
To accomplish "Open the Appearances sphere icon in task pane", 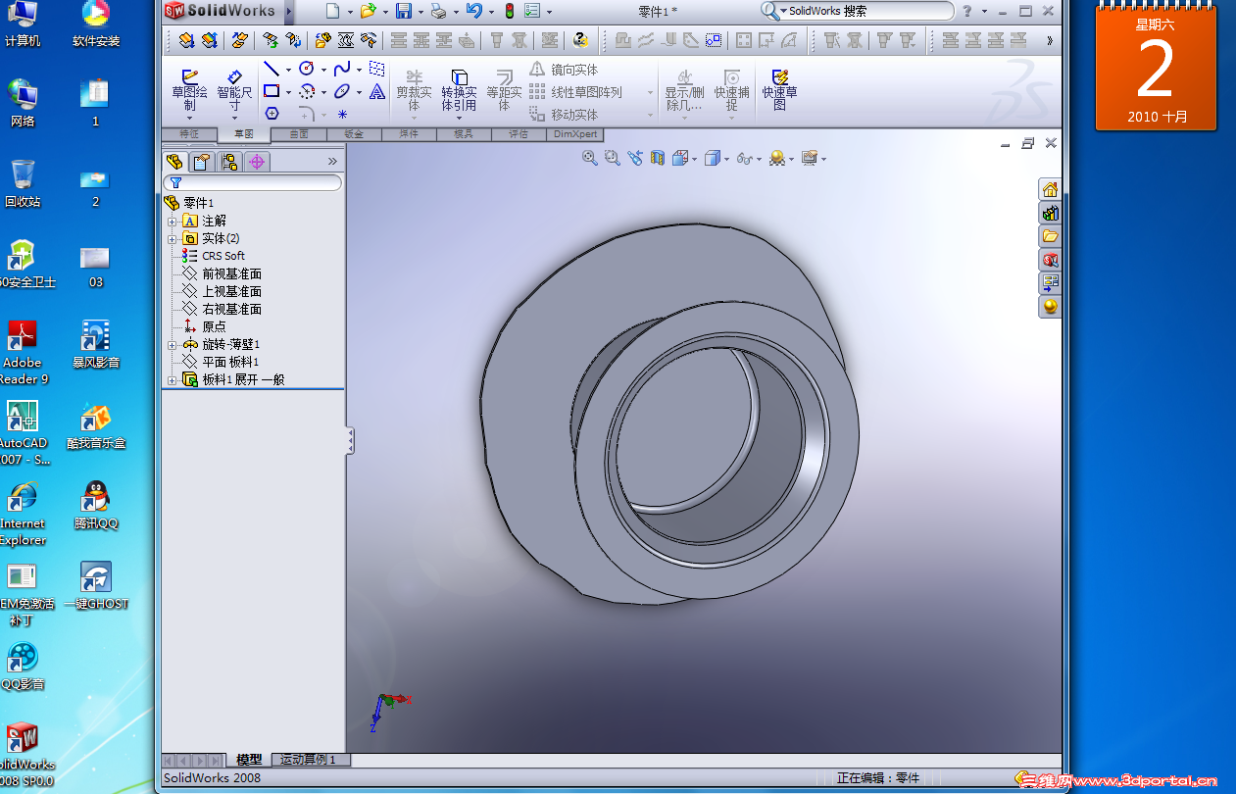I will [x=1050, y=307].
